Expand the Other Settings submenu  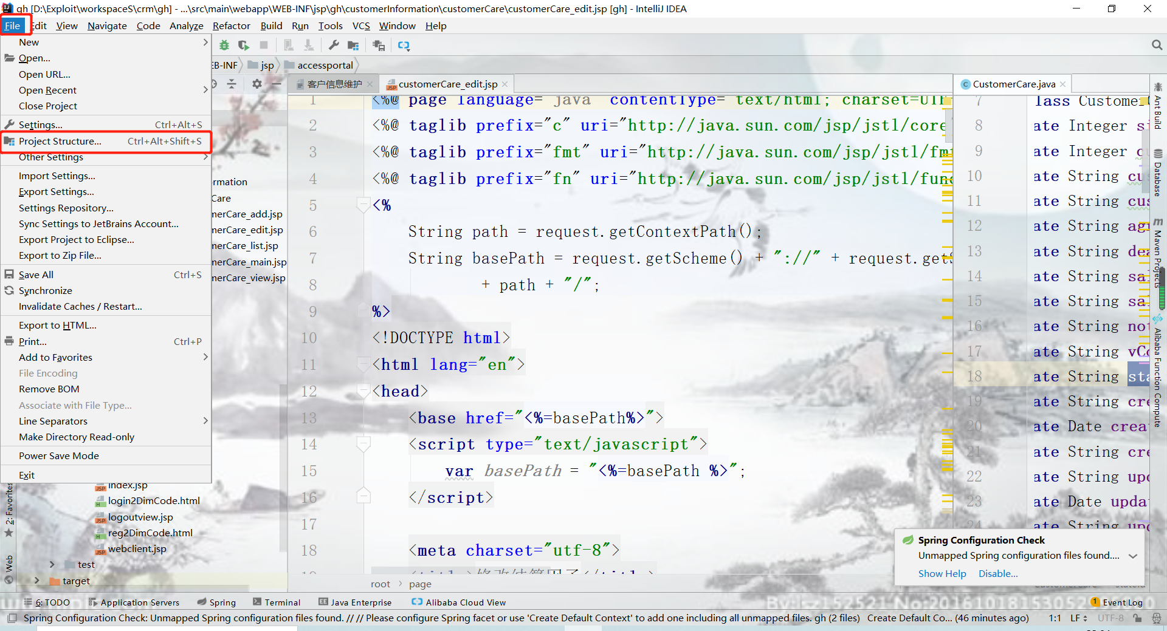[x=106, y=157]
